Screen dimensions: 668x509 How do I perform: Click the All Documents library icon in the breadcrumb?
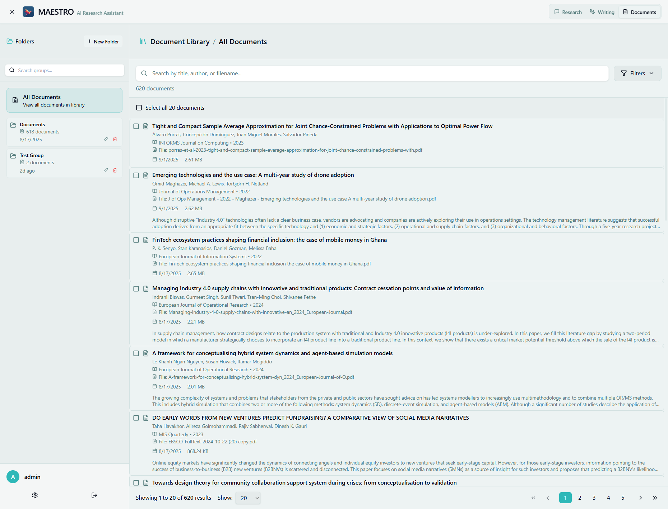tap(142, 41)
